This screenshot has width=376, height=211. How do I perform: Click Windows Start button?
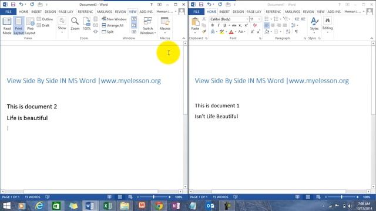coord(6,206)
